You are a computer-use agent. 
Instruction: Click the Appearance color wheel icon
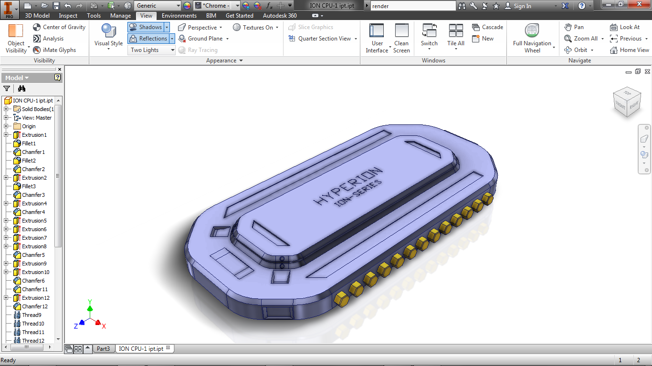coord(187,6)
